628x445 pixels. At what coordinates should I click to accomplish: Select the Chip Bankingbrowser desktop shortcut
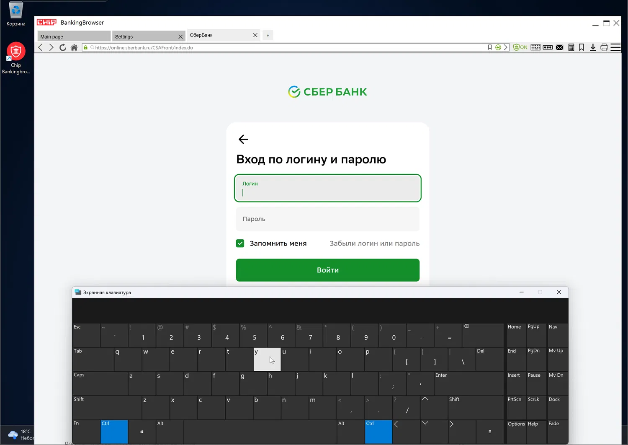16,58
